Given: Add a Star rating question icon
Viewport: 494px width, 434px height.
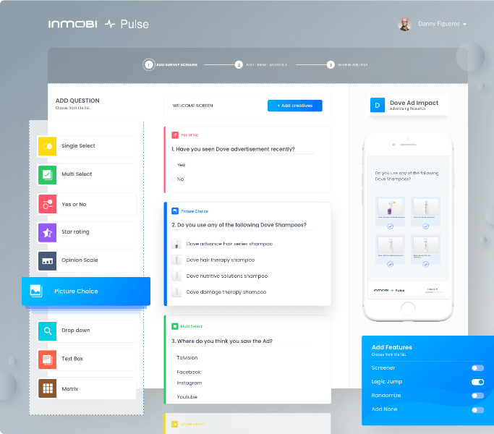Looking at the screenshot, I should 47,232.
